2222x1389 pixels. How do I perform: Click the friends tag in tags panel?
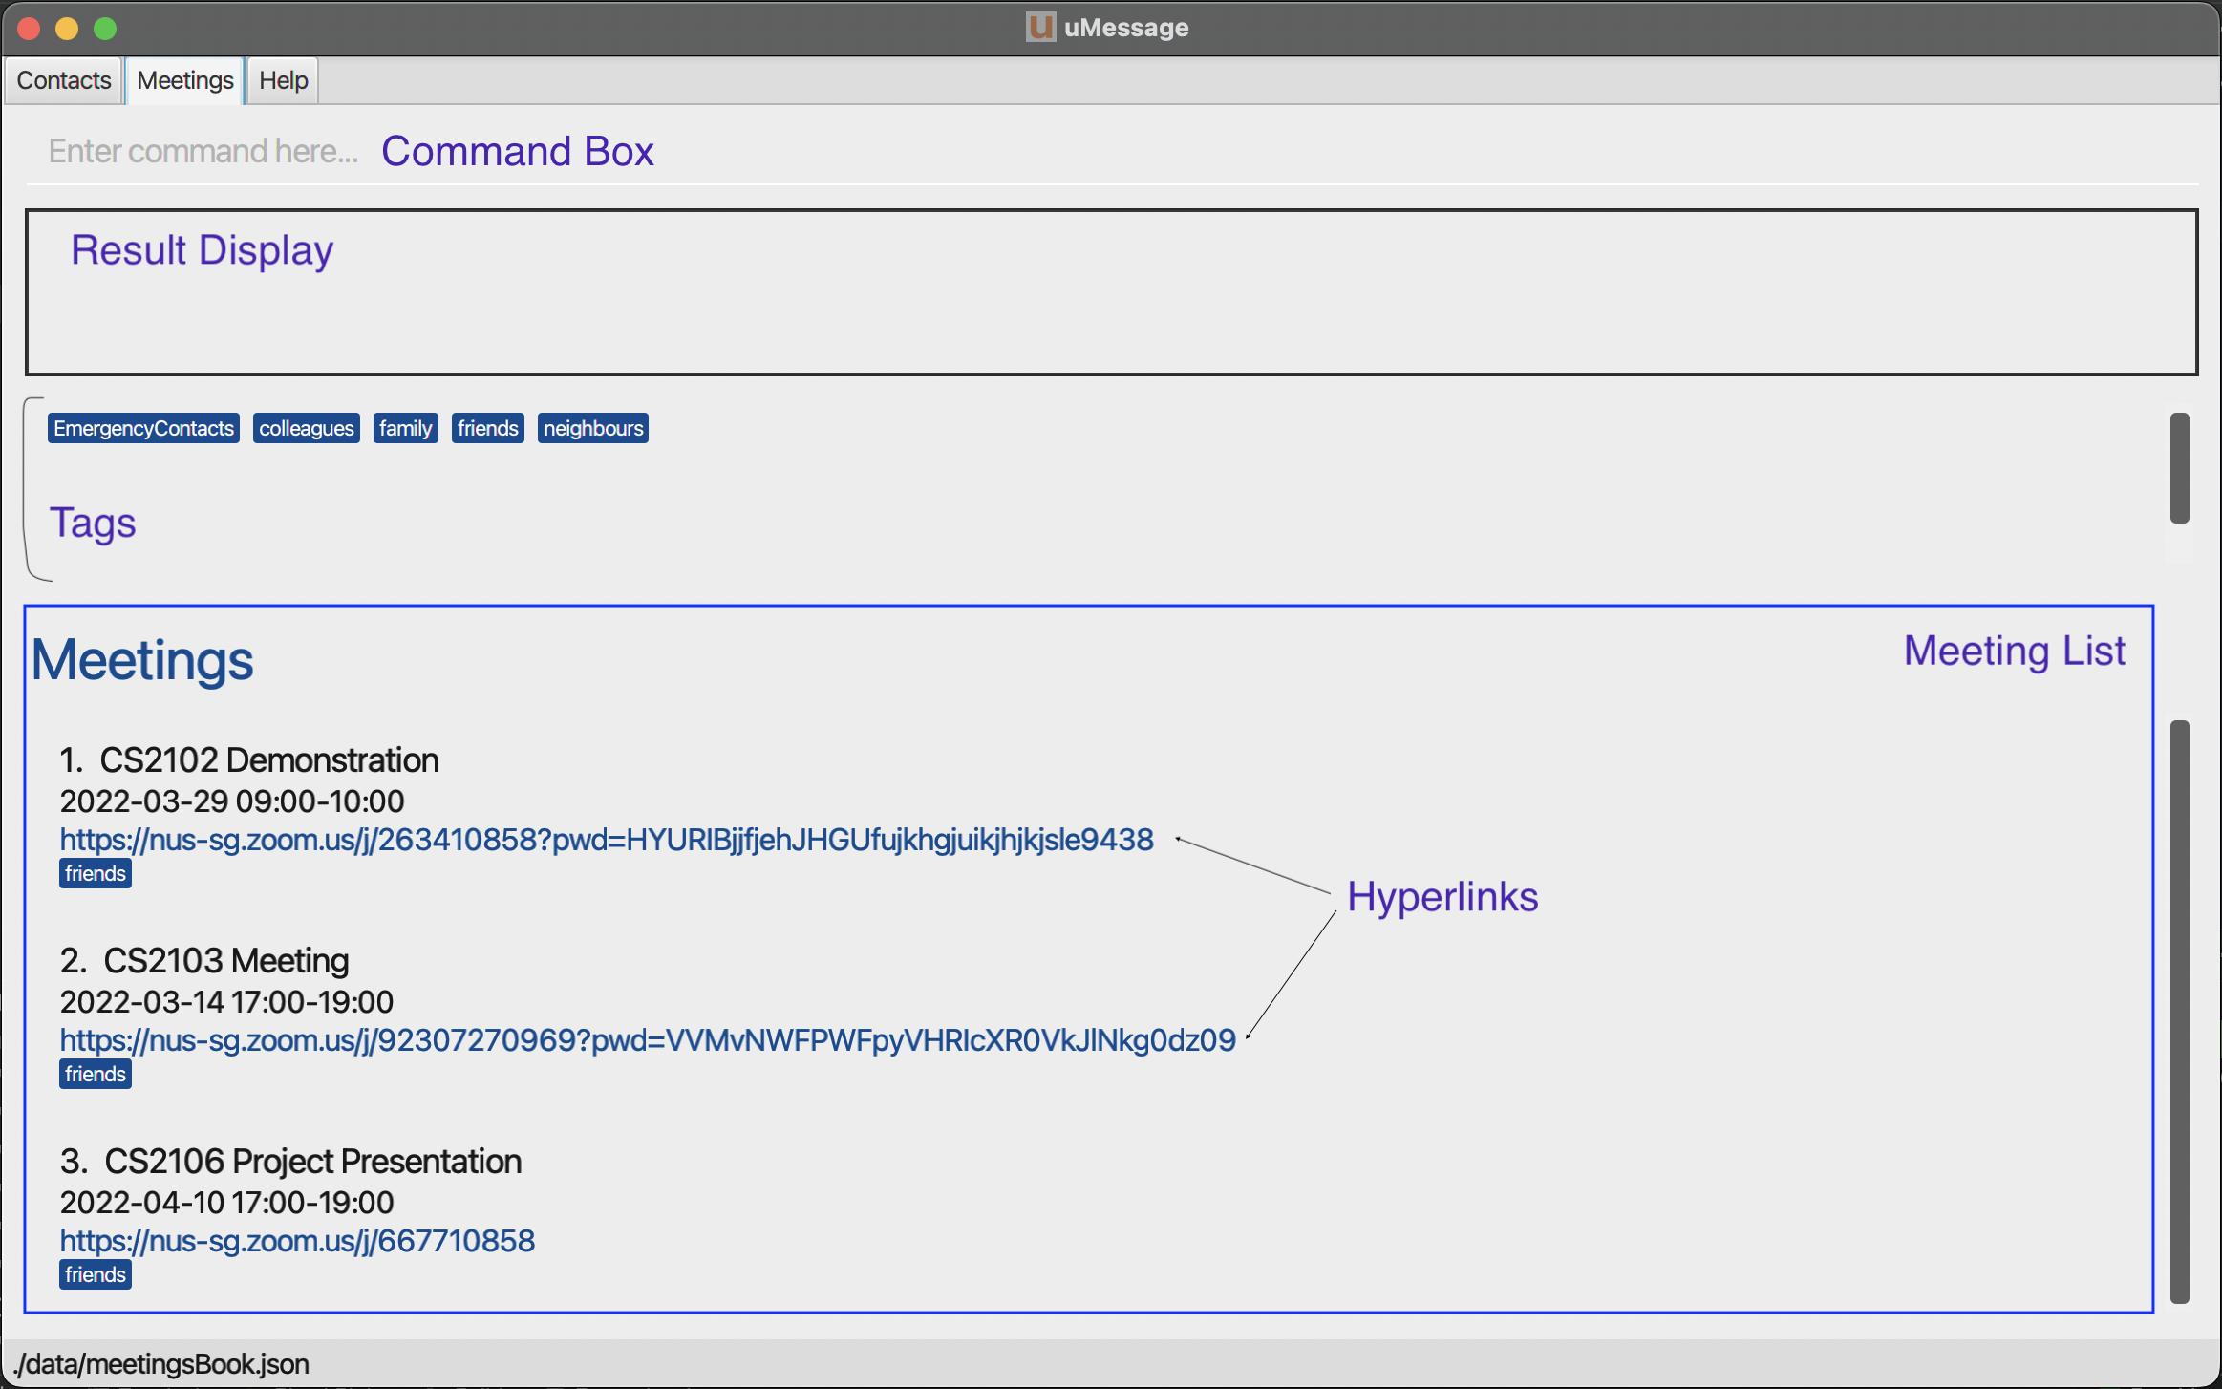[x=487, y=428]
